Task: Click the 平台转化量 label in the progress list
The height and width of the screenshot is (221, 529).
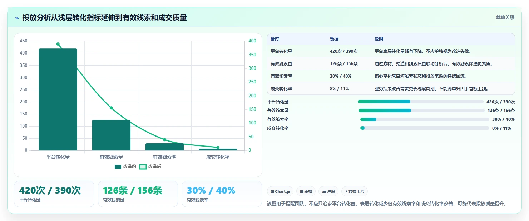Action: 278,102
